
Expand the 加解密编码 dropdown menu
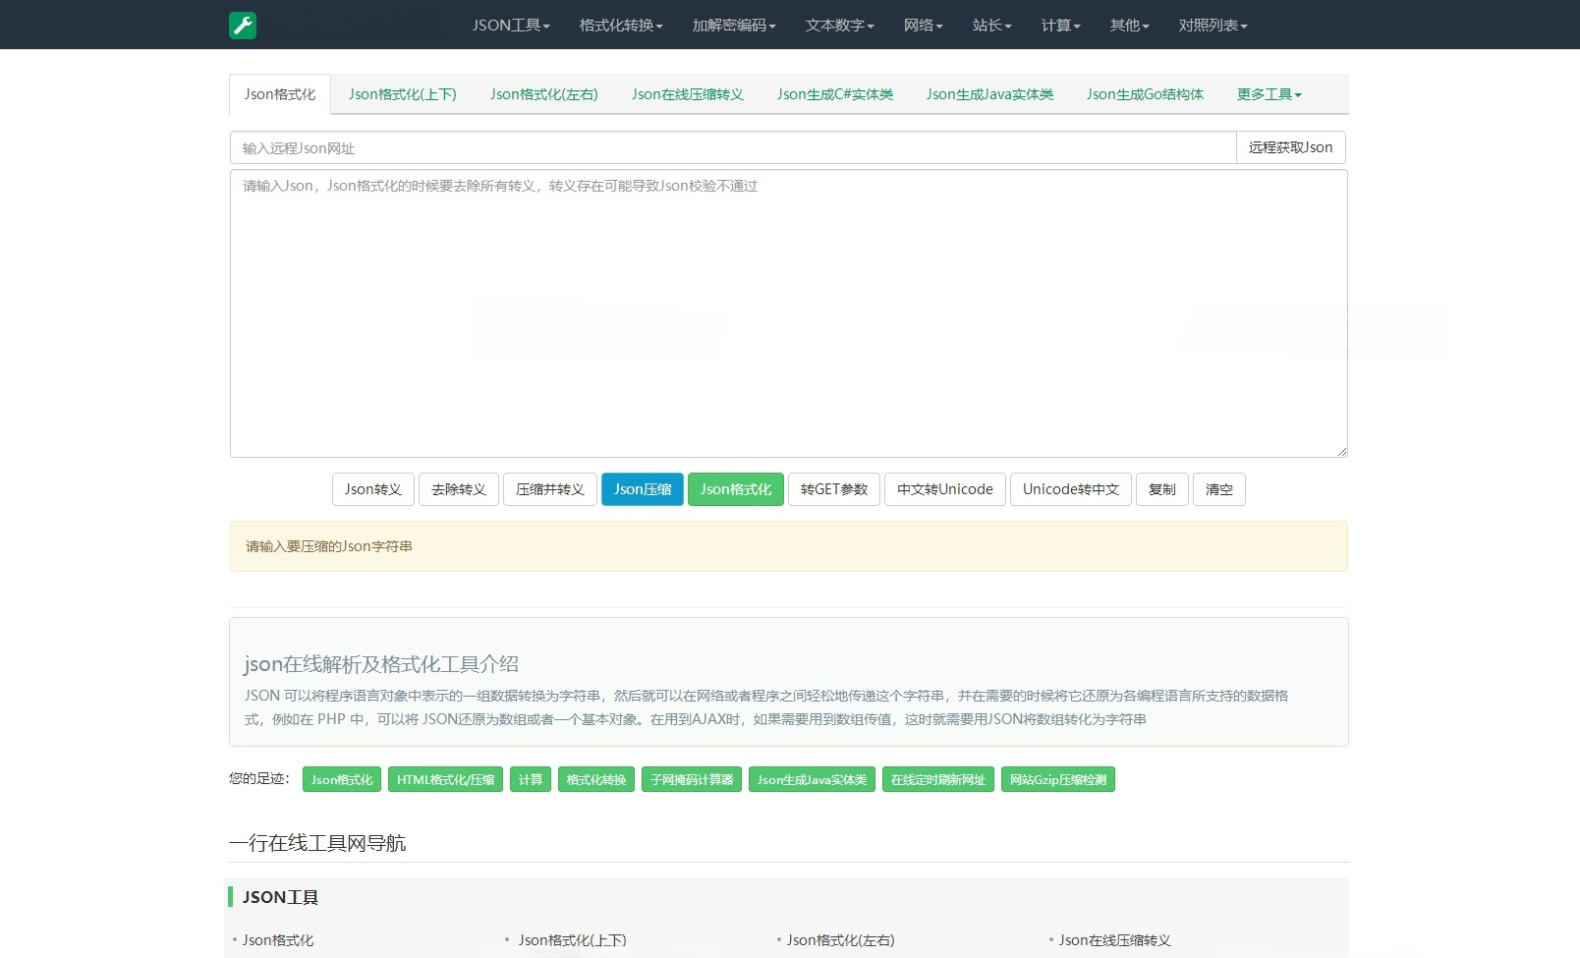tap(732, 26)
